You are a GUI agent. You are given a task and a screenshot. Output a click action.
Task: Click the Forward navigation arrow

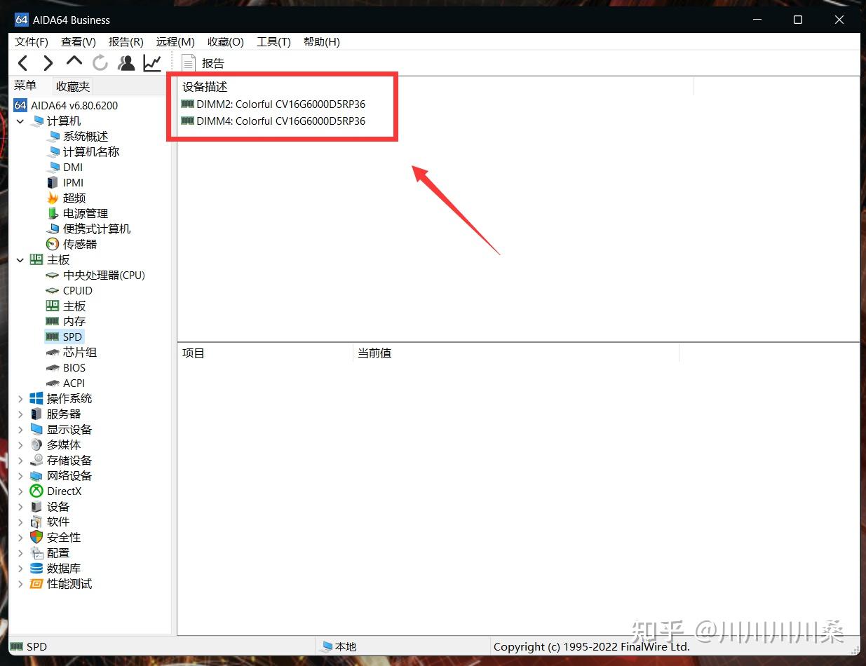(x=48, y=63)
